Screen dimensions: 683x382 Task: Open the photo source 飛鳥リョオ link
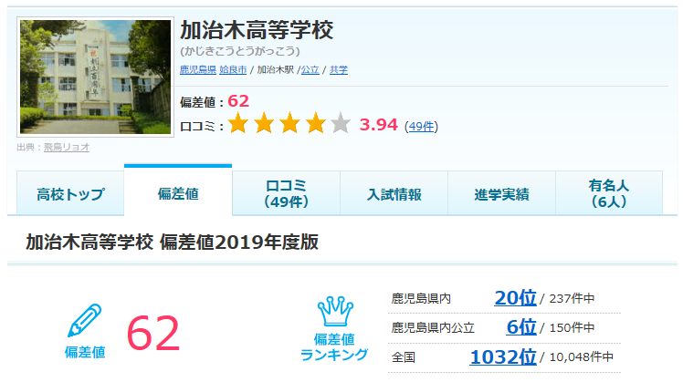(x=67, y=147)
